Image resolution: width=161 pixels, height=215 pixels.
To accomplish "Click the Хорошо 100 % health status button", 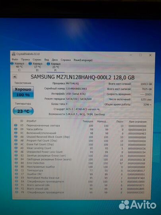I will [x=23, y=92].
